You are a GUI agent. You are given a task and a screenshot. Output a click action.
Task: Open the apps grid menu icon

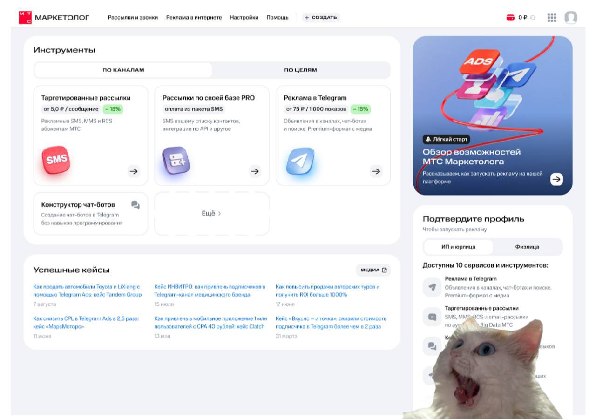(x=552, y=18)
